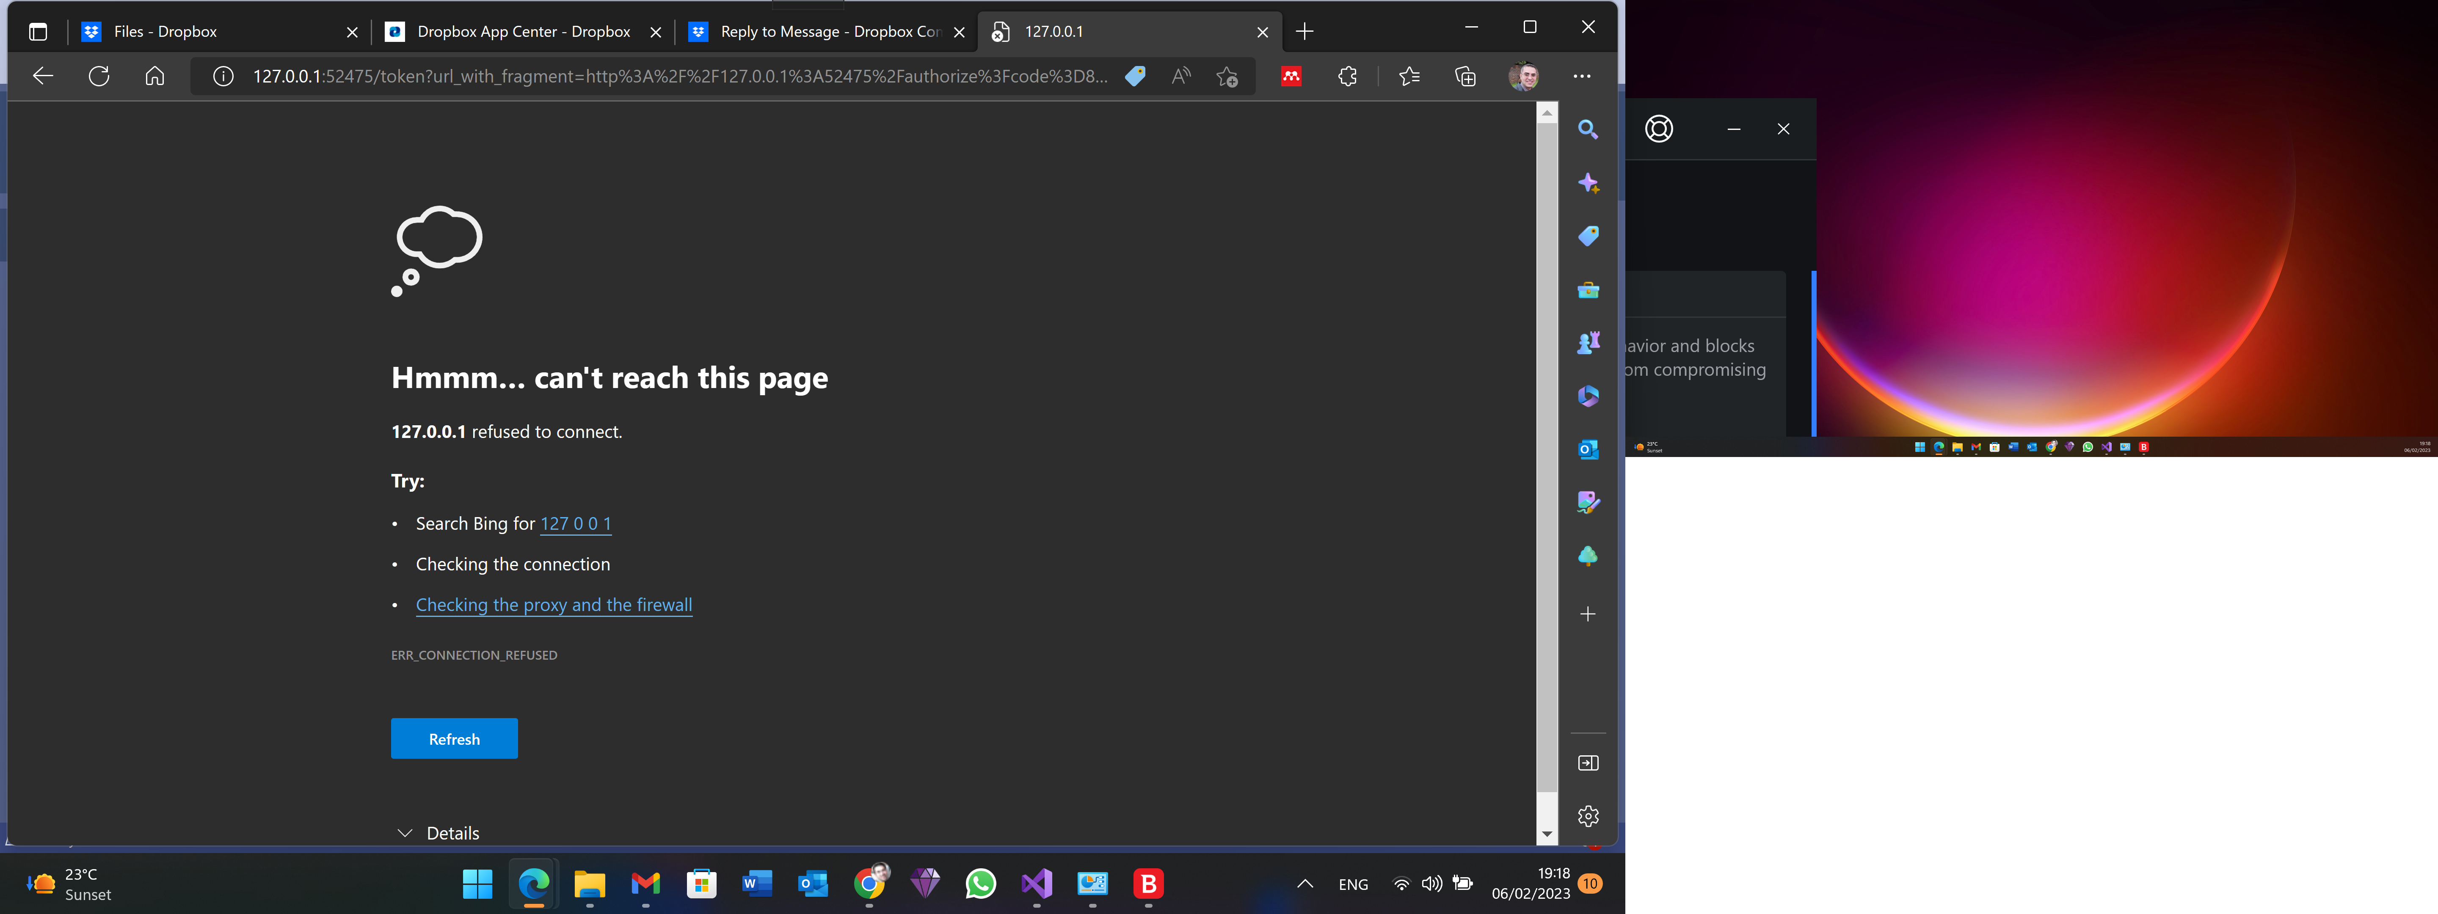Show hidden icons chevron in system tray

(x=1304, y=884)
